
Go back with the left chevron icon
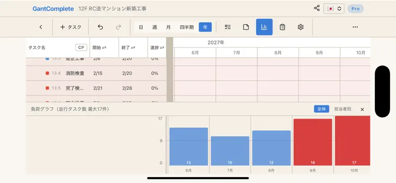pyautogui.click(x=41, y=27)
